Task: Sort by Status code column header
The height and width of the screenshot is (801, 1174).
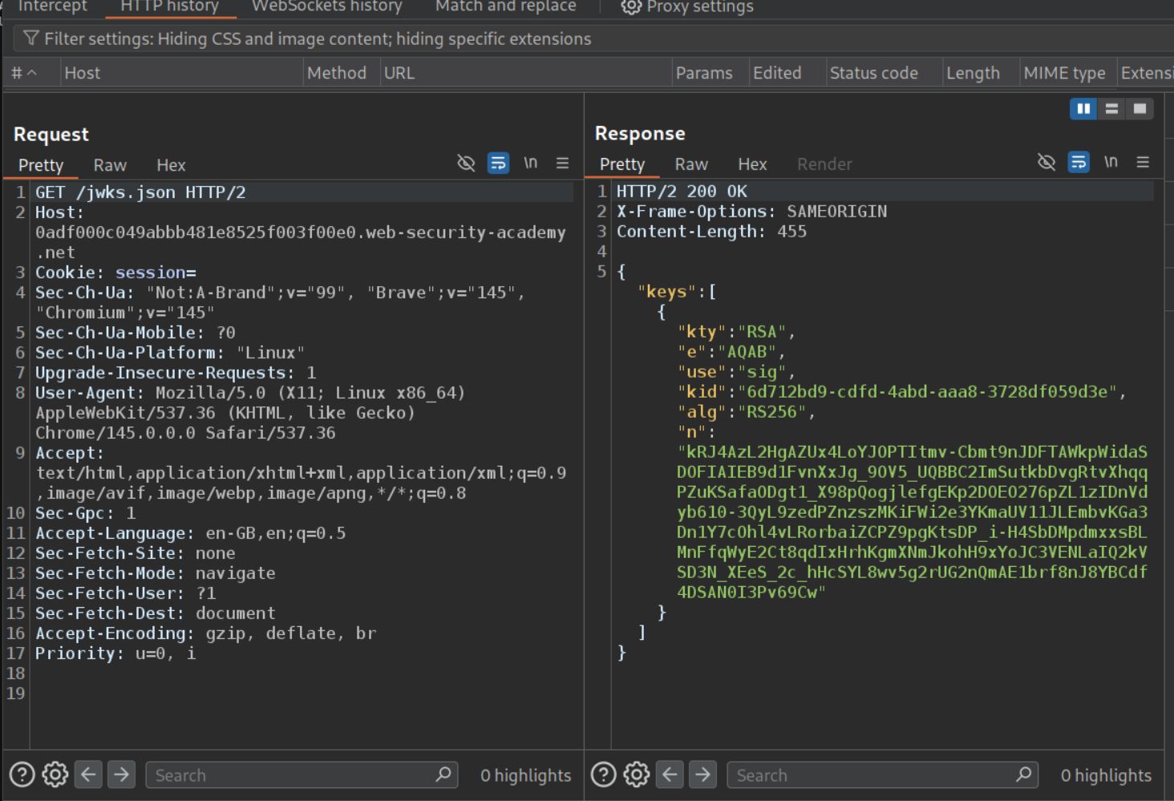Action: pyautogui.click(x=873, y=73)
